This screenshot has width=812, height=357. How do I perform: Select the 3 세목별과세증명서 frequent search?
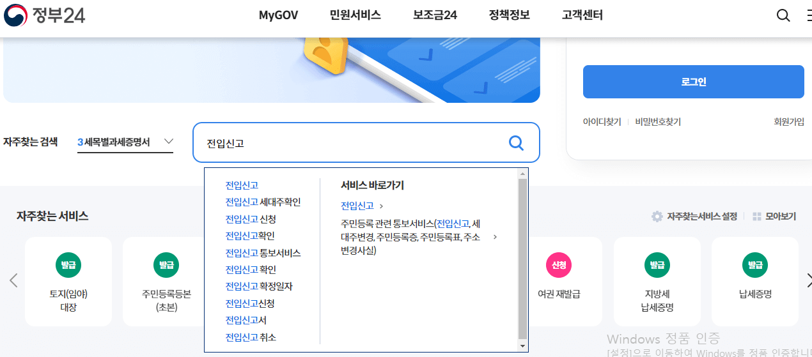click(114, 142)
